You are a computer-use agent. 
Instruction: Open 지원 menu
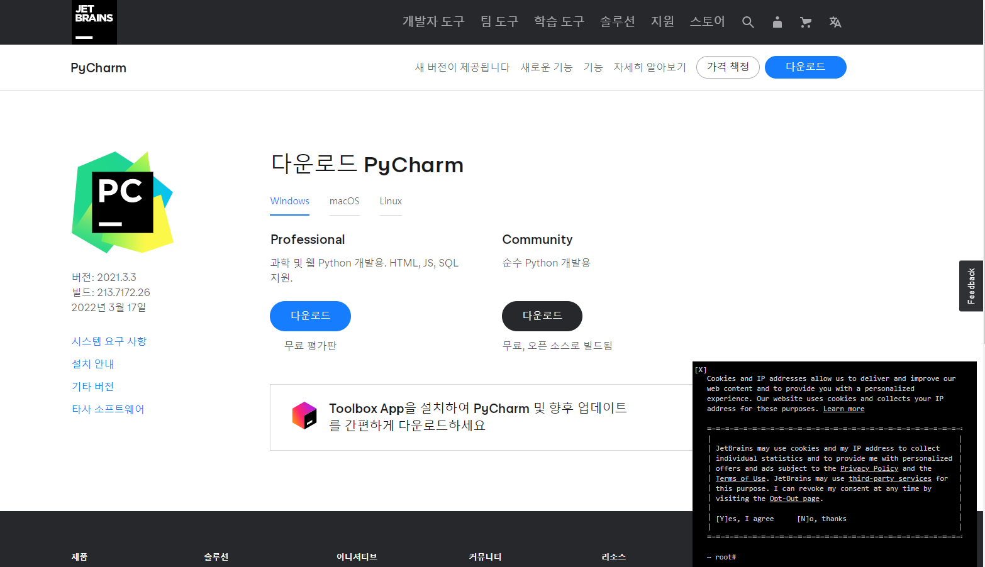[662, 21]
